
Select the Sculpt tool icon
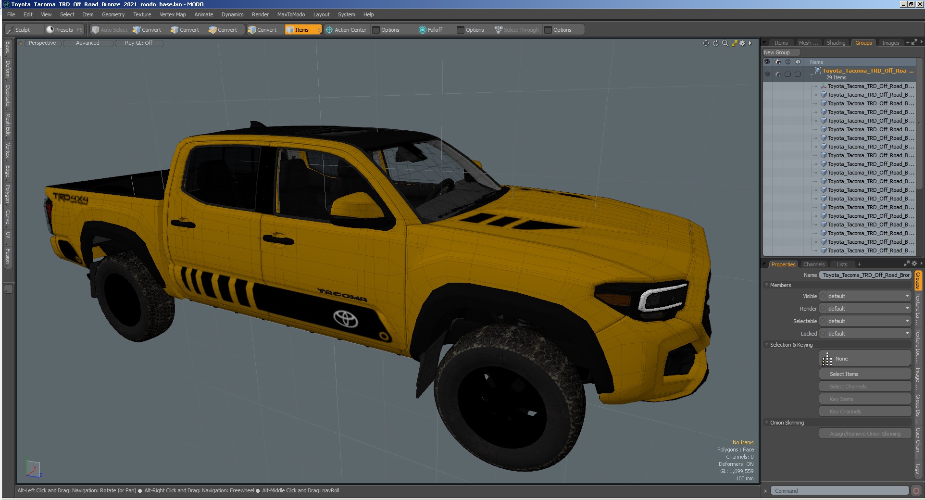(x=10, y=30)
